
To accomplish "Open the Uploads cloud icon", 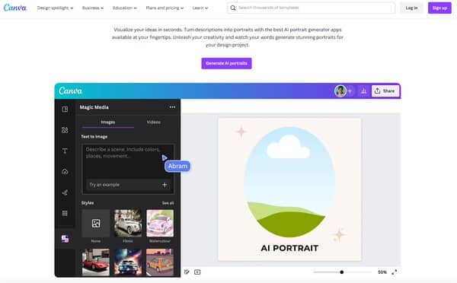I will click(x=65, y=171).
